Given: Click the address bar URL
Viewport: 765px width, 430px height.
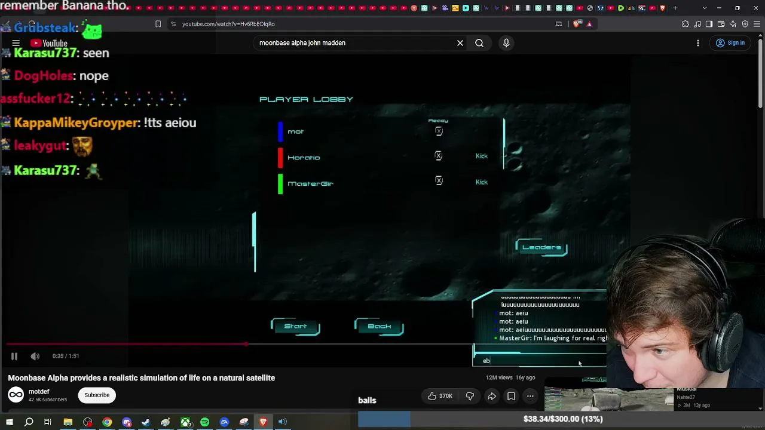Looking at the screenshot, I should [228, 24].
